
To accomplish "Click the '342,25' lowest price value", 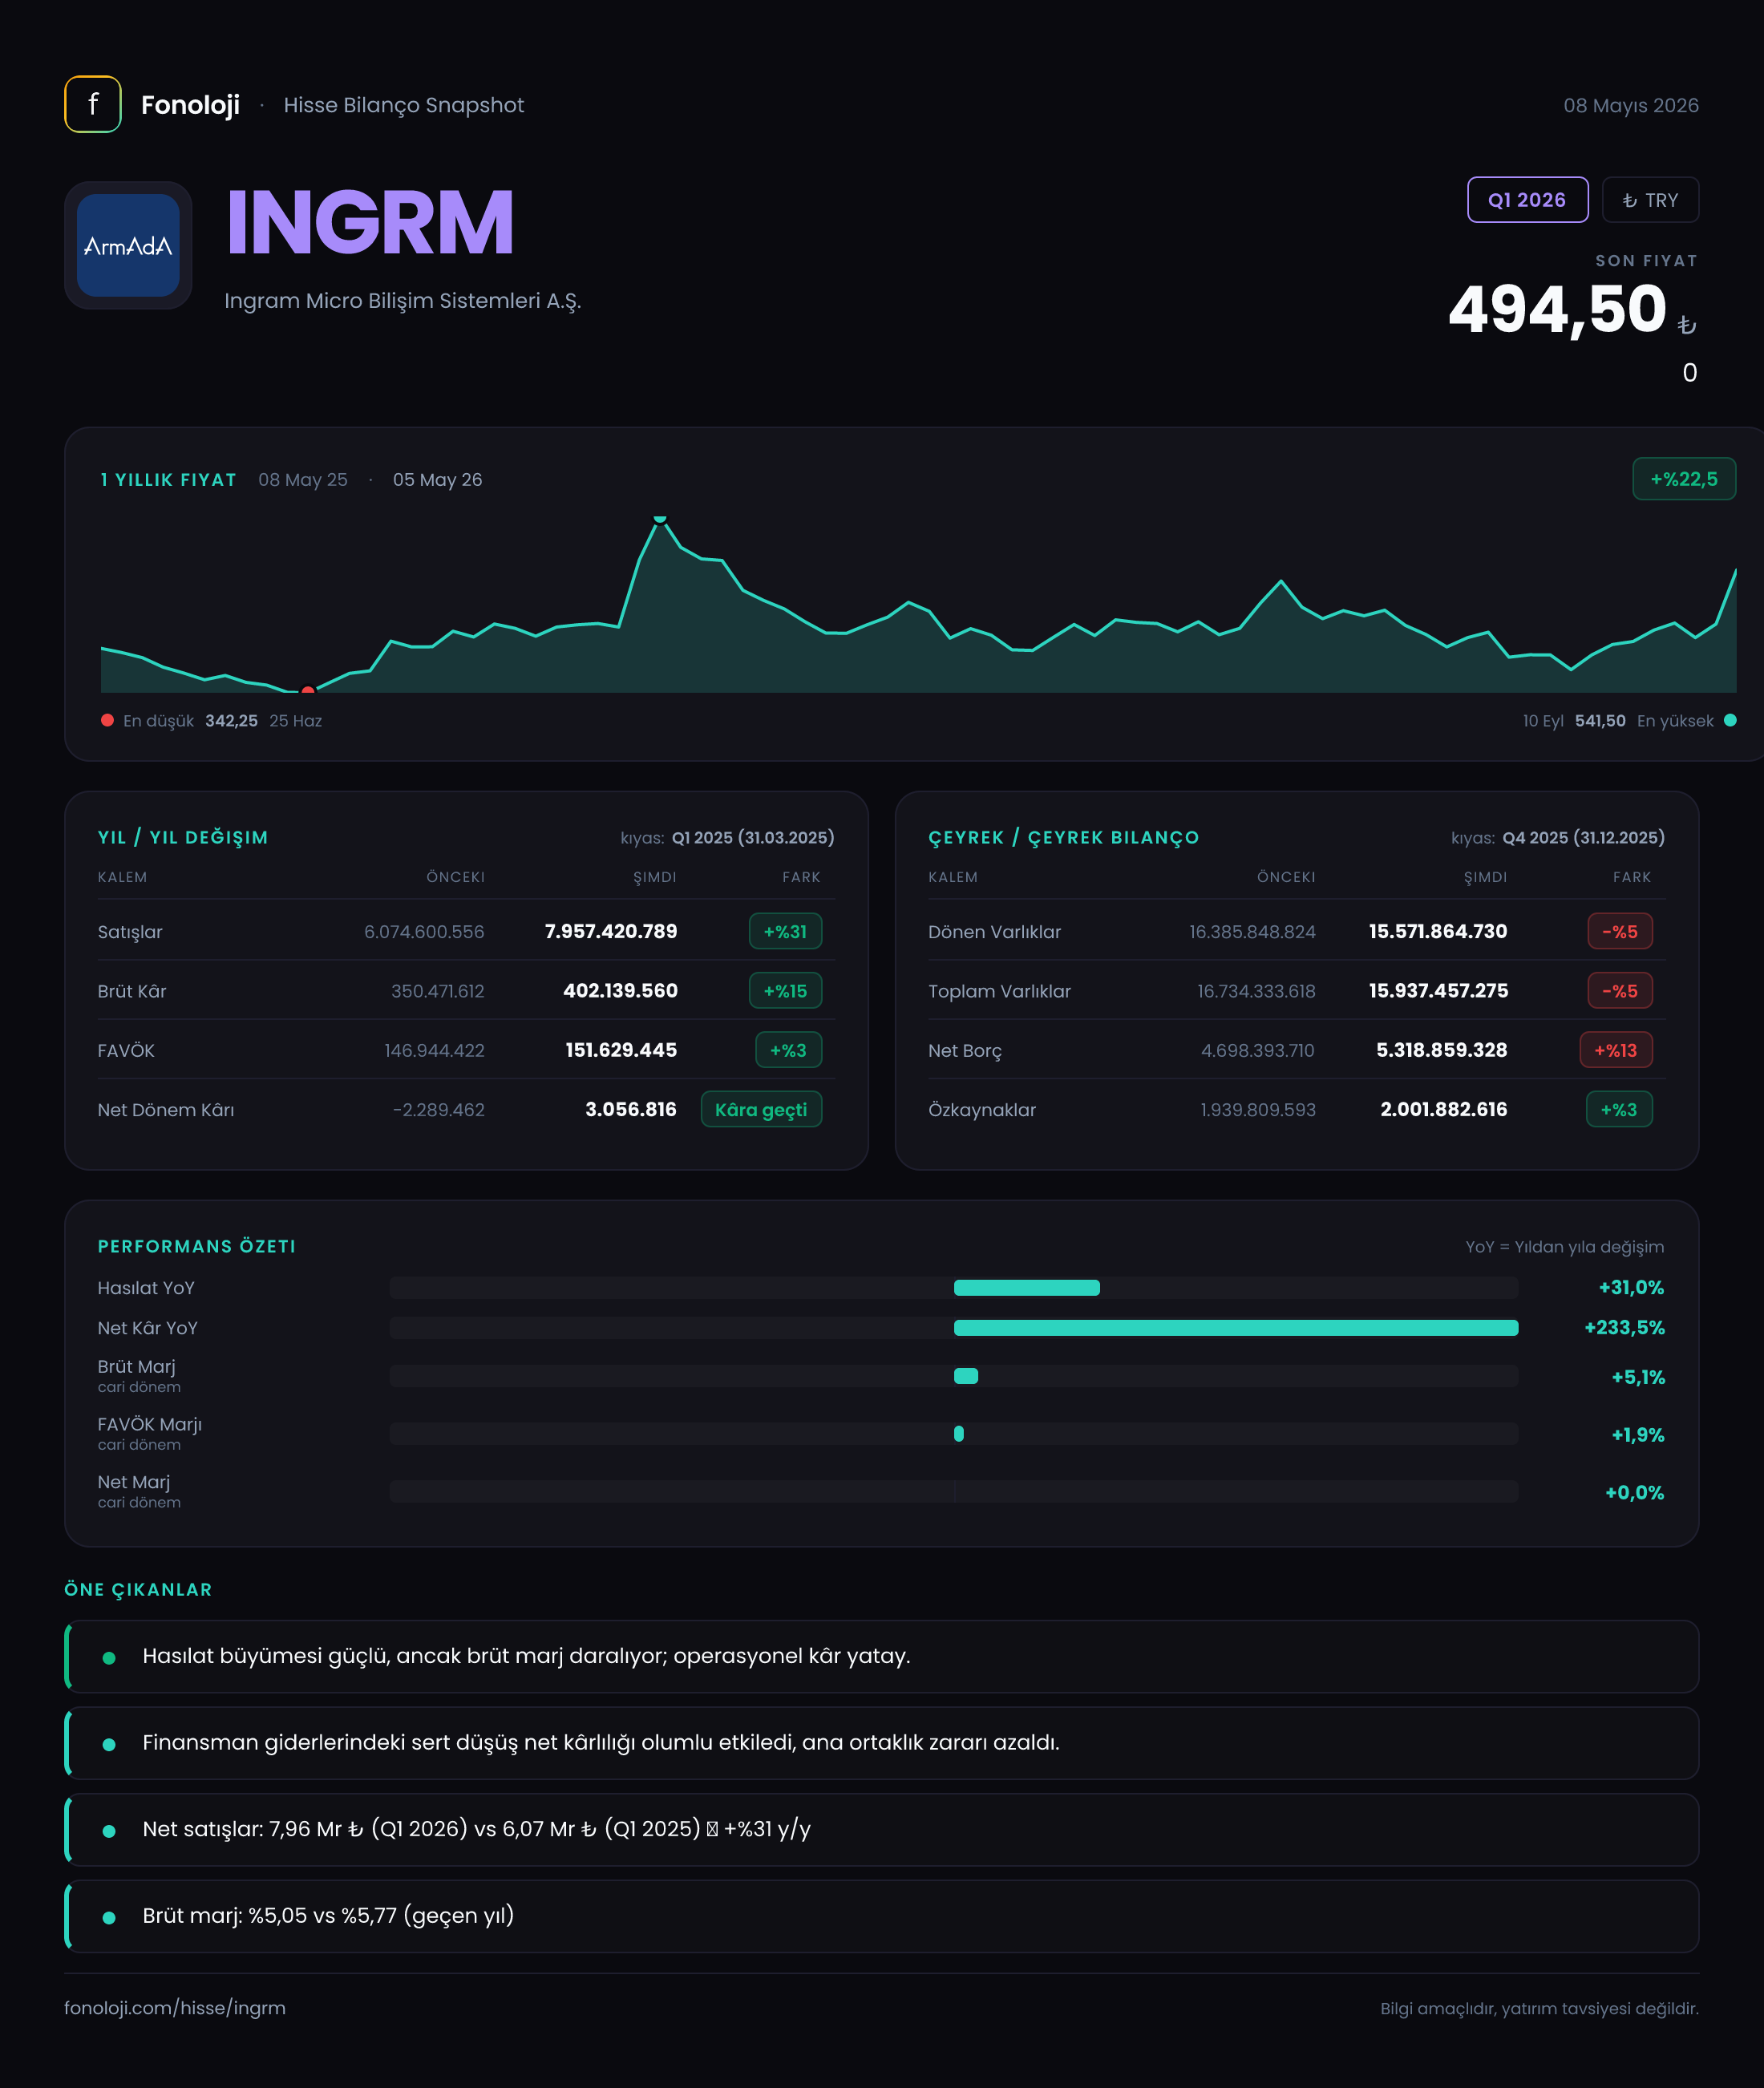I will click(231, 721).
